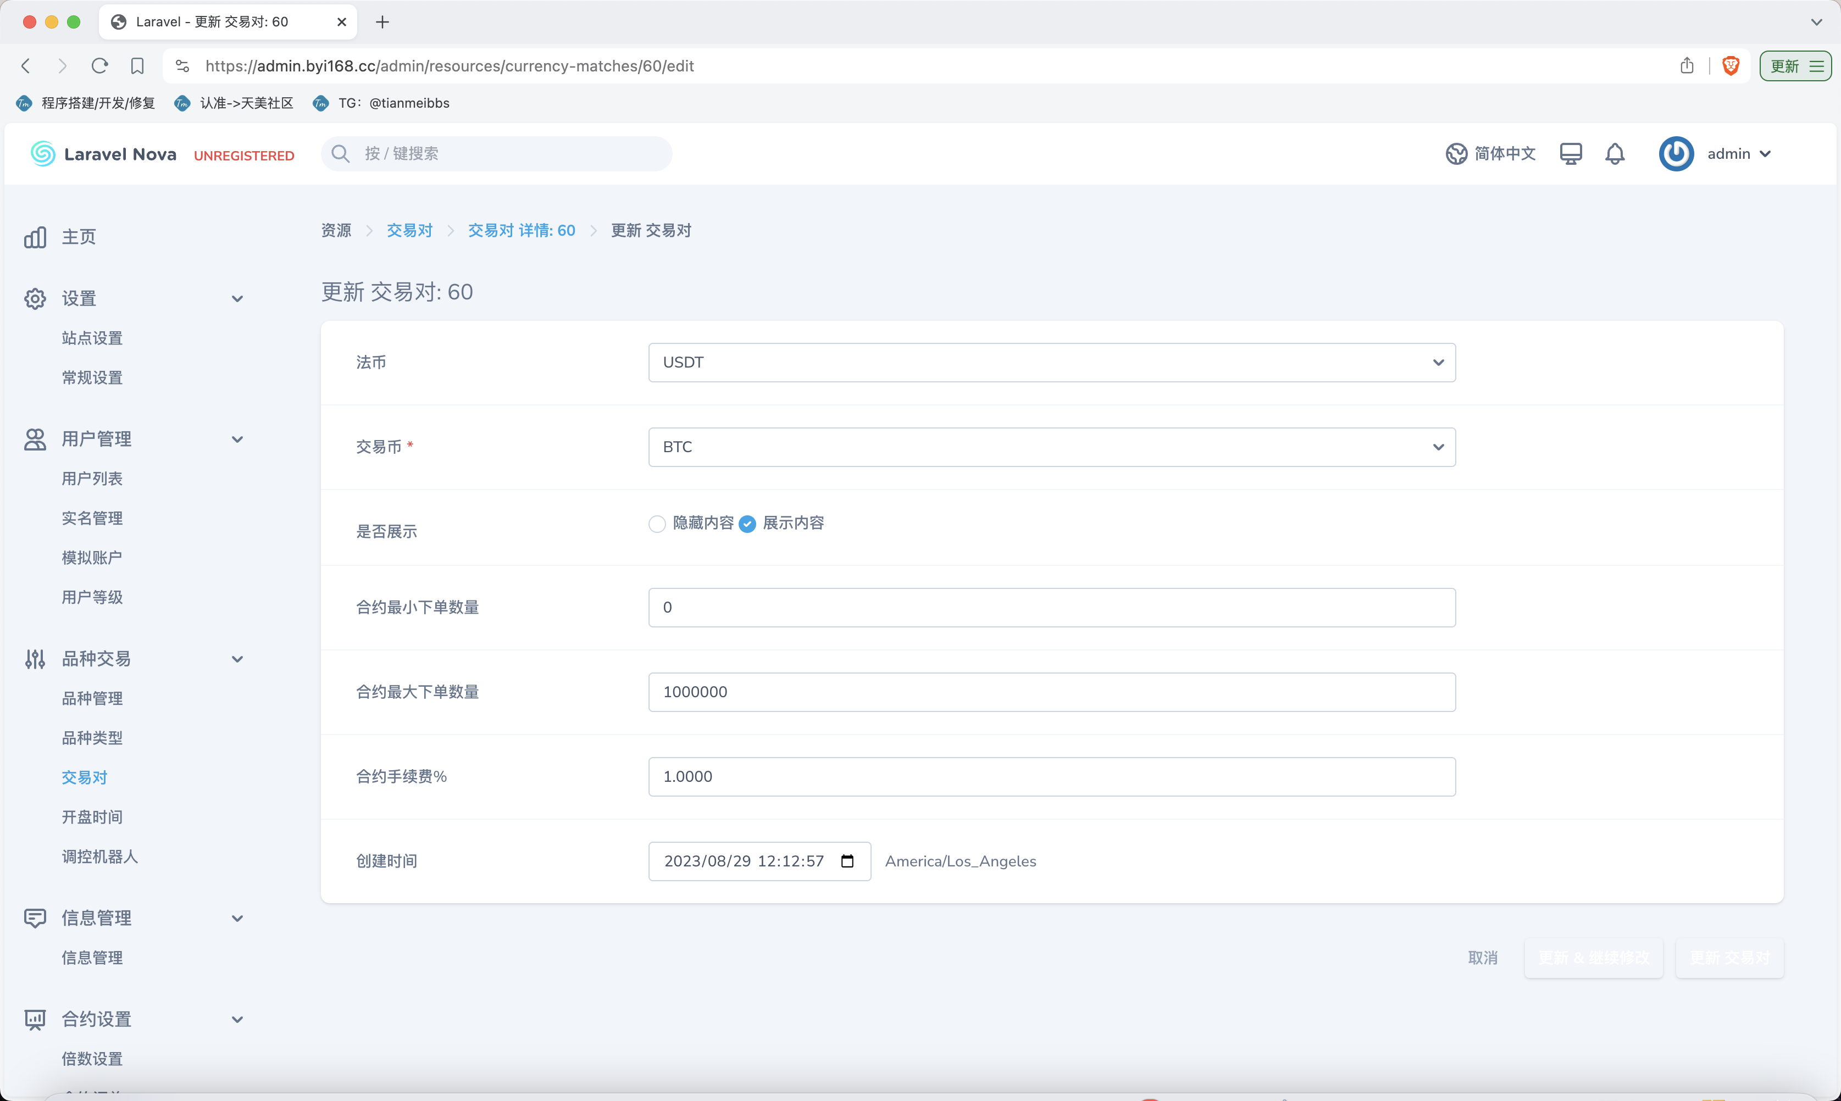This screenshot has width=1841, height=1101.
Task: Select the 展示内容 radio option
Action: point(747,524)
